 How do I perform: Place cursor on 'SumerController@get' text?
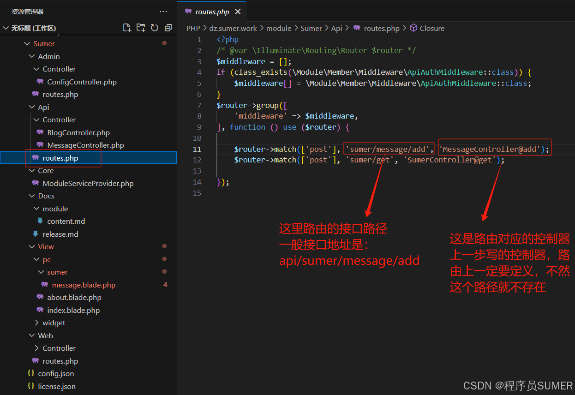451,160
